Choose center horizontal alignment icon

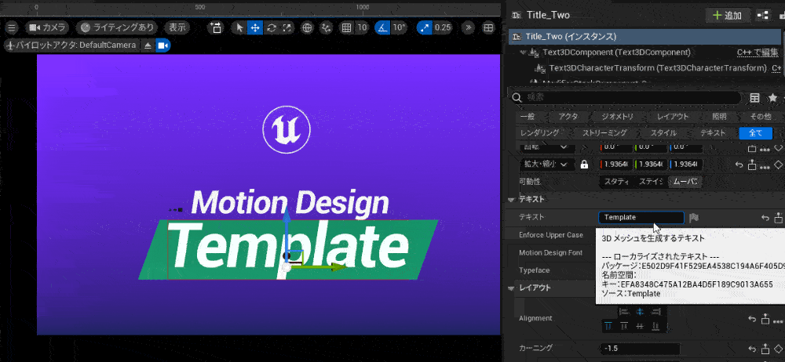pyautogui.click(x=639, y=311)
